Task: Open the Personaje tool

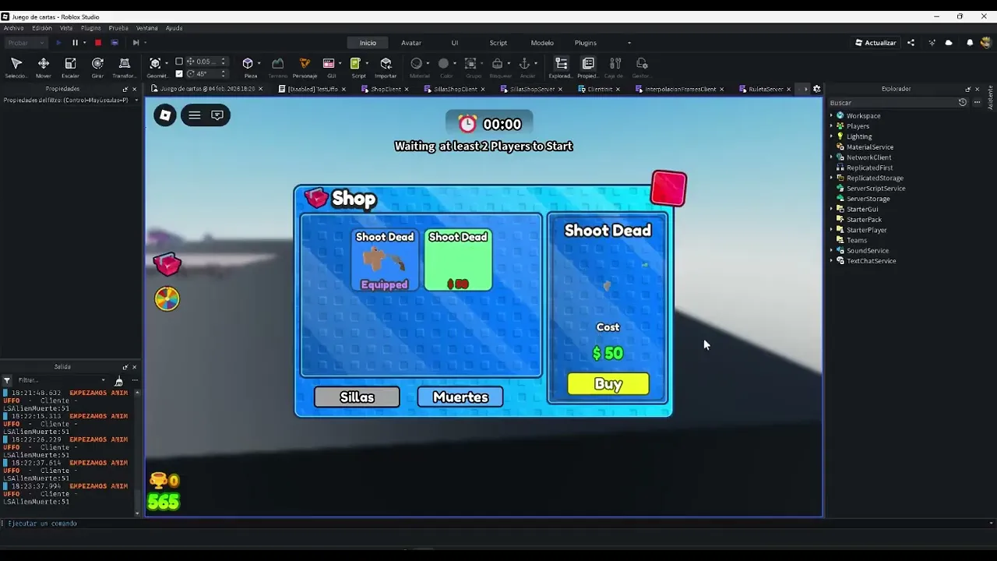Action: click(x=305, y=67)
